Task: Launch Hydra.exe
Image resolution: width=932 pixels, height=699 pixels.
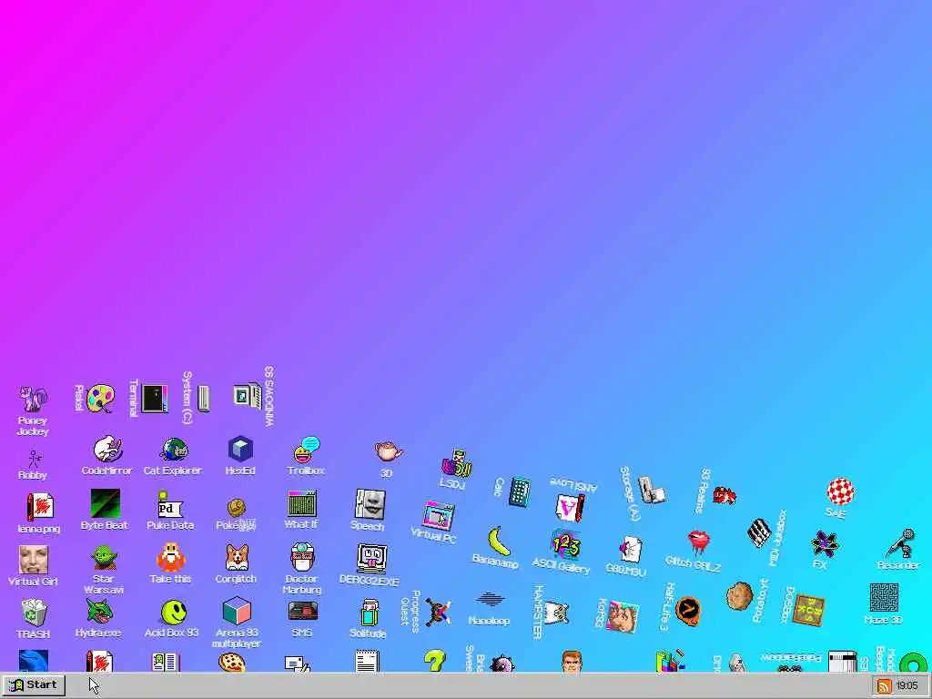Action: (x=98, y=612)
